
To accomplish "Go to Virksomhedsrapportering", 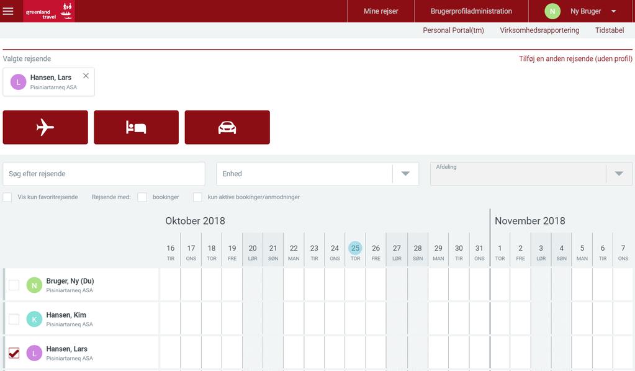I will (539, 30).
